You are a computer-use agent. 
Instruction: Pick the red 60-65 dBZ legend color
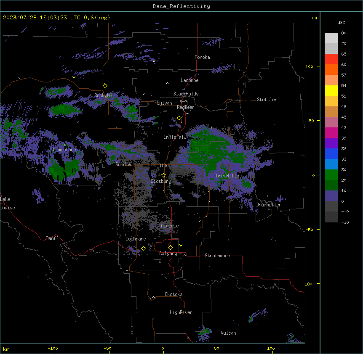(x=331, y=59)
